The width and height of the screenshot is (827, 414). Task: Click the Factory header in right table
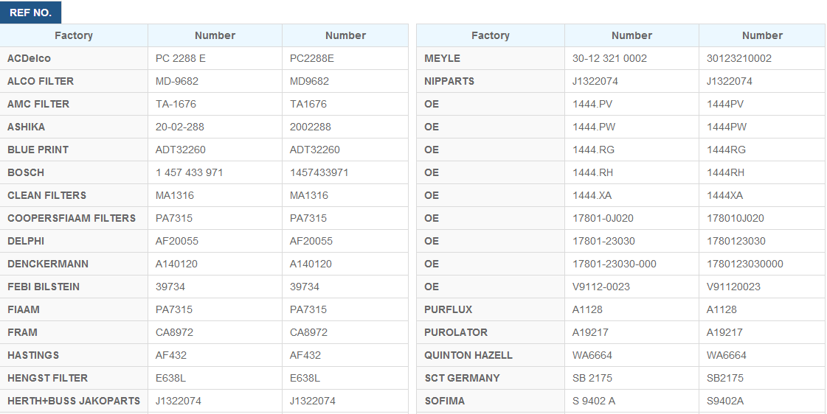point(491,35)
